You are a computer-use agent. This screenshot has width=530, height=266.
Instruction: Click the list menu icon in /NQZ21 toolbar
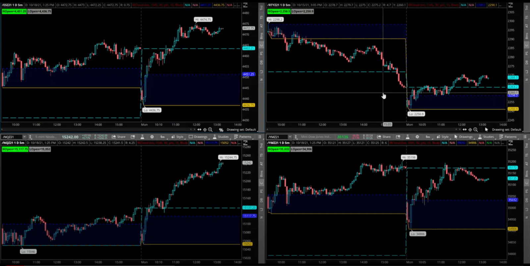[260, 137]
